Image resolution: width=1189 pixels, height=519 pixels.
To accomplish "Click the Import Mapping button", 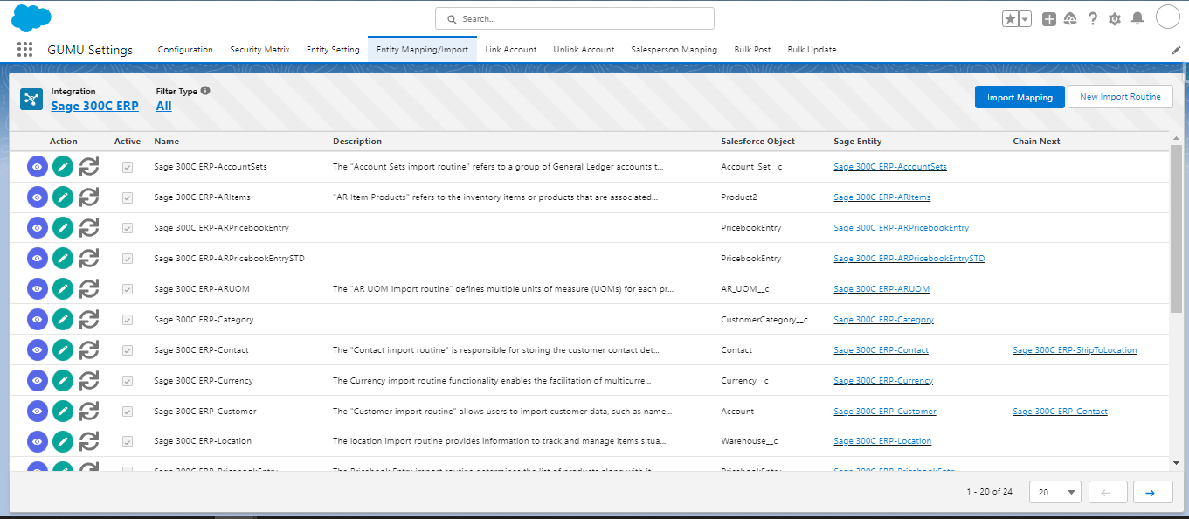I will tap(1020, 97).
